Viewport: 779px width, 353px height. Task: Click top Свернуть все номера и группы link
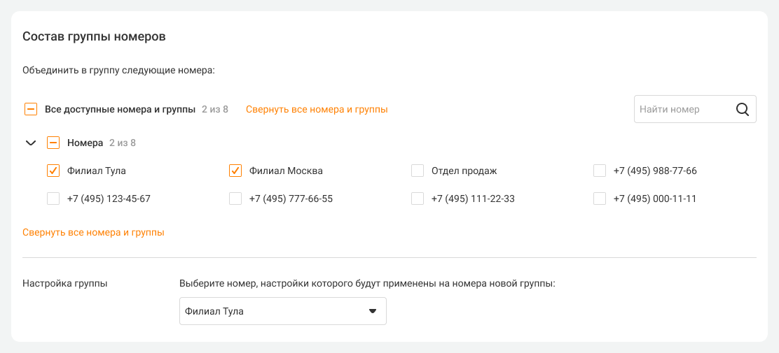pyautogui.click(x=317, y=109)
